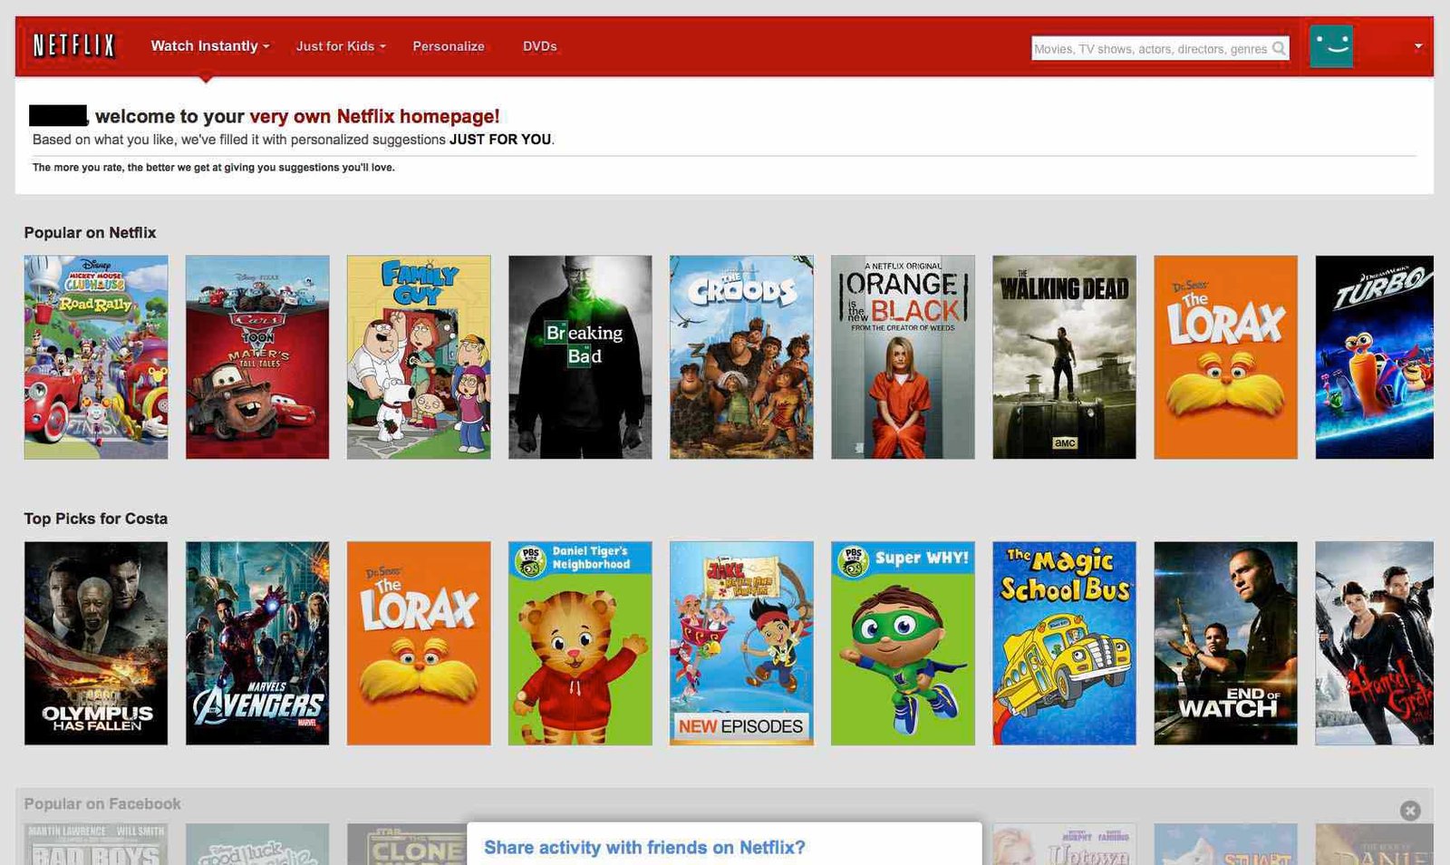Click the Netflix logo
Image resolution: width=1450 pixels, height=865 pixels.
(x=74, y=45)
